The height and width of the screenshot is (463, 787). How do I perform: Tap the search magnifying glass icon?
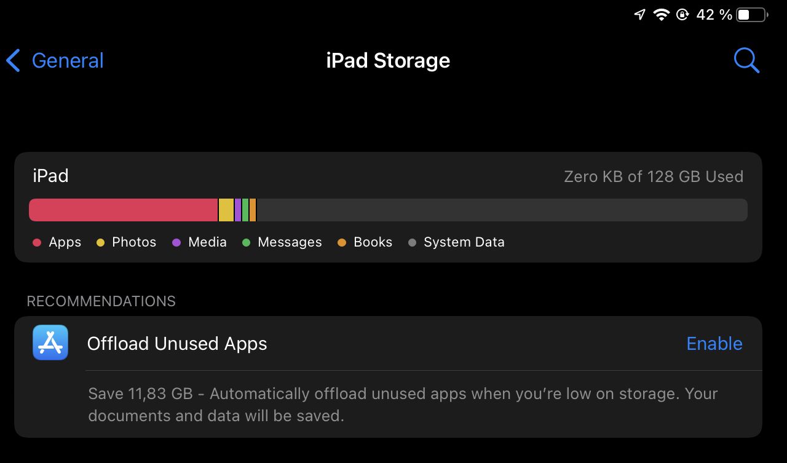[746, 60]
